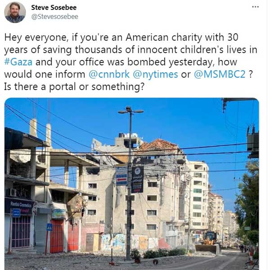Open the three-dot more options menu
The width and height of the screenshot is (270, 270).
tap(255, 7)
